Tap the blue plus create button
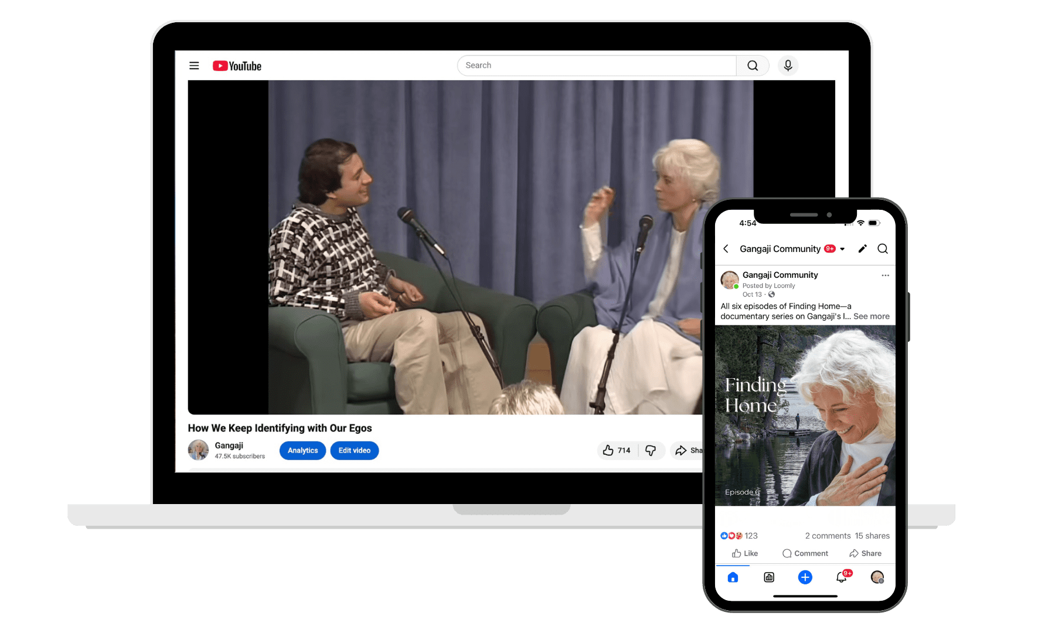 [805, 577]
